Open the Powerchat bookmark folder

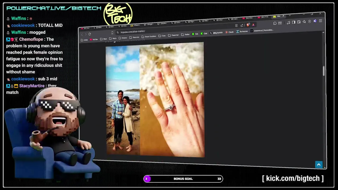tap(173, 35)
